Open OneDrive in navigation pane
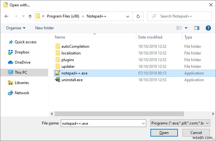Image resolution: width=216 pixels, height=141 pixels. click(23, 62)
